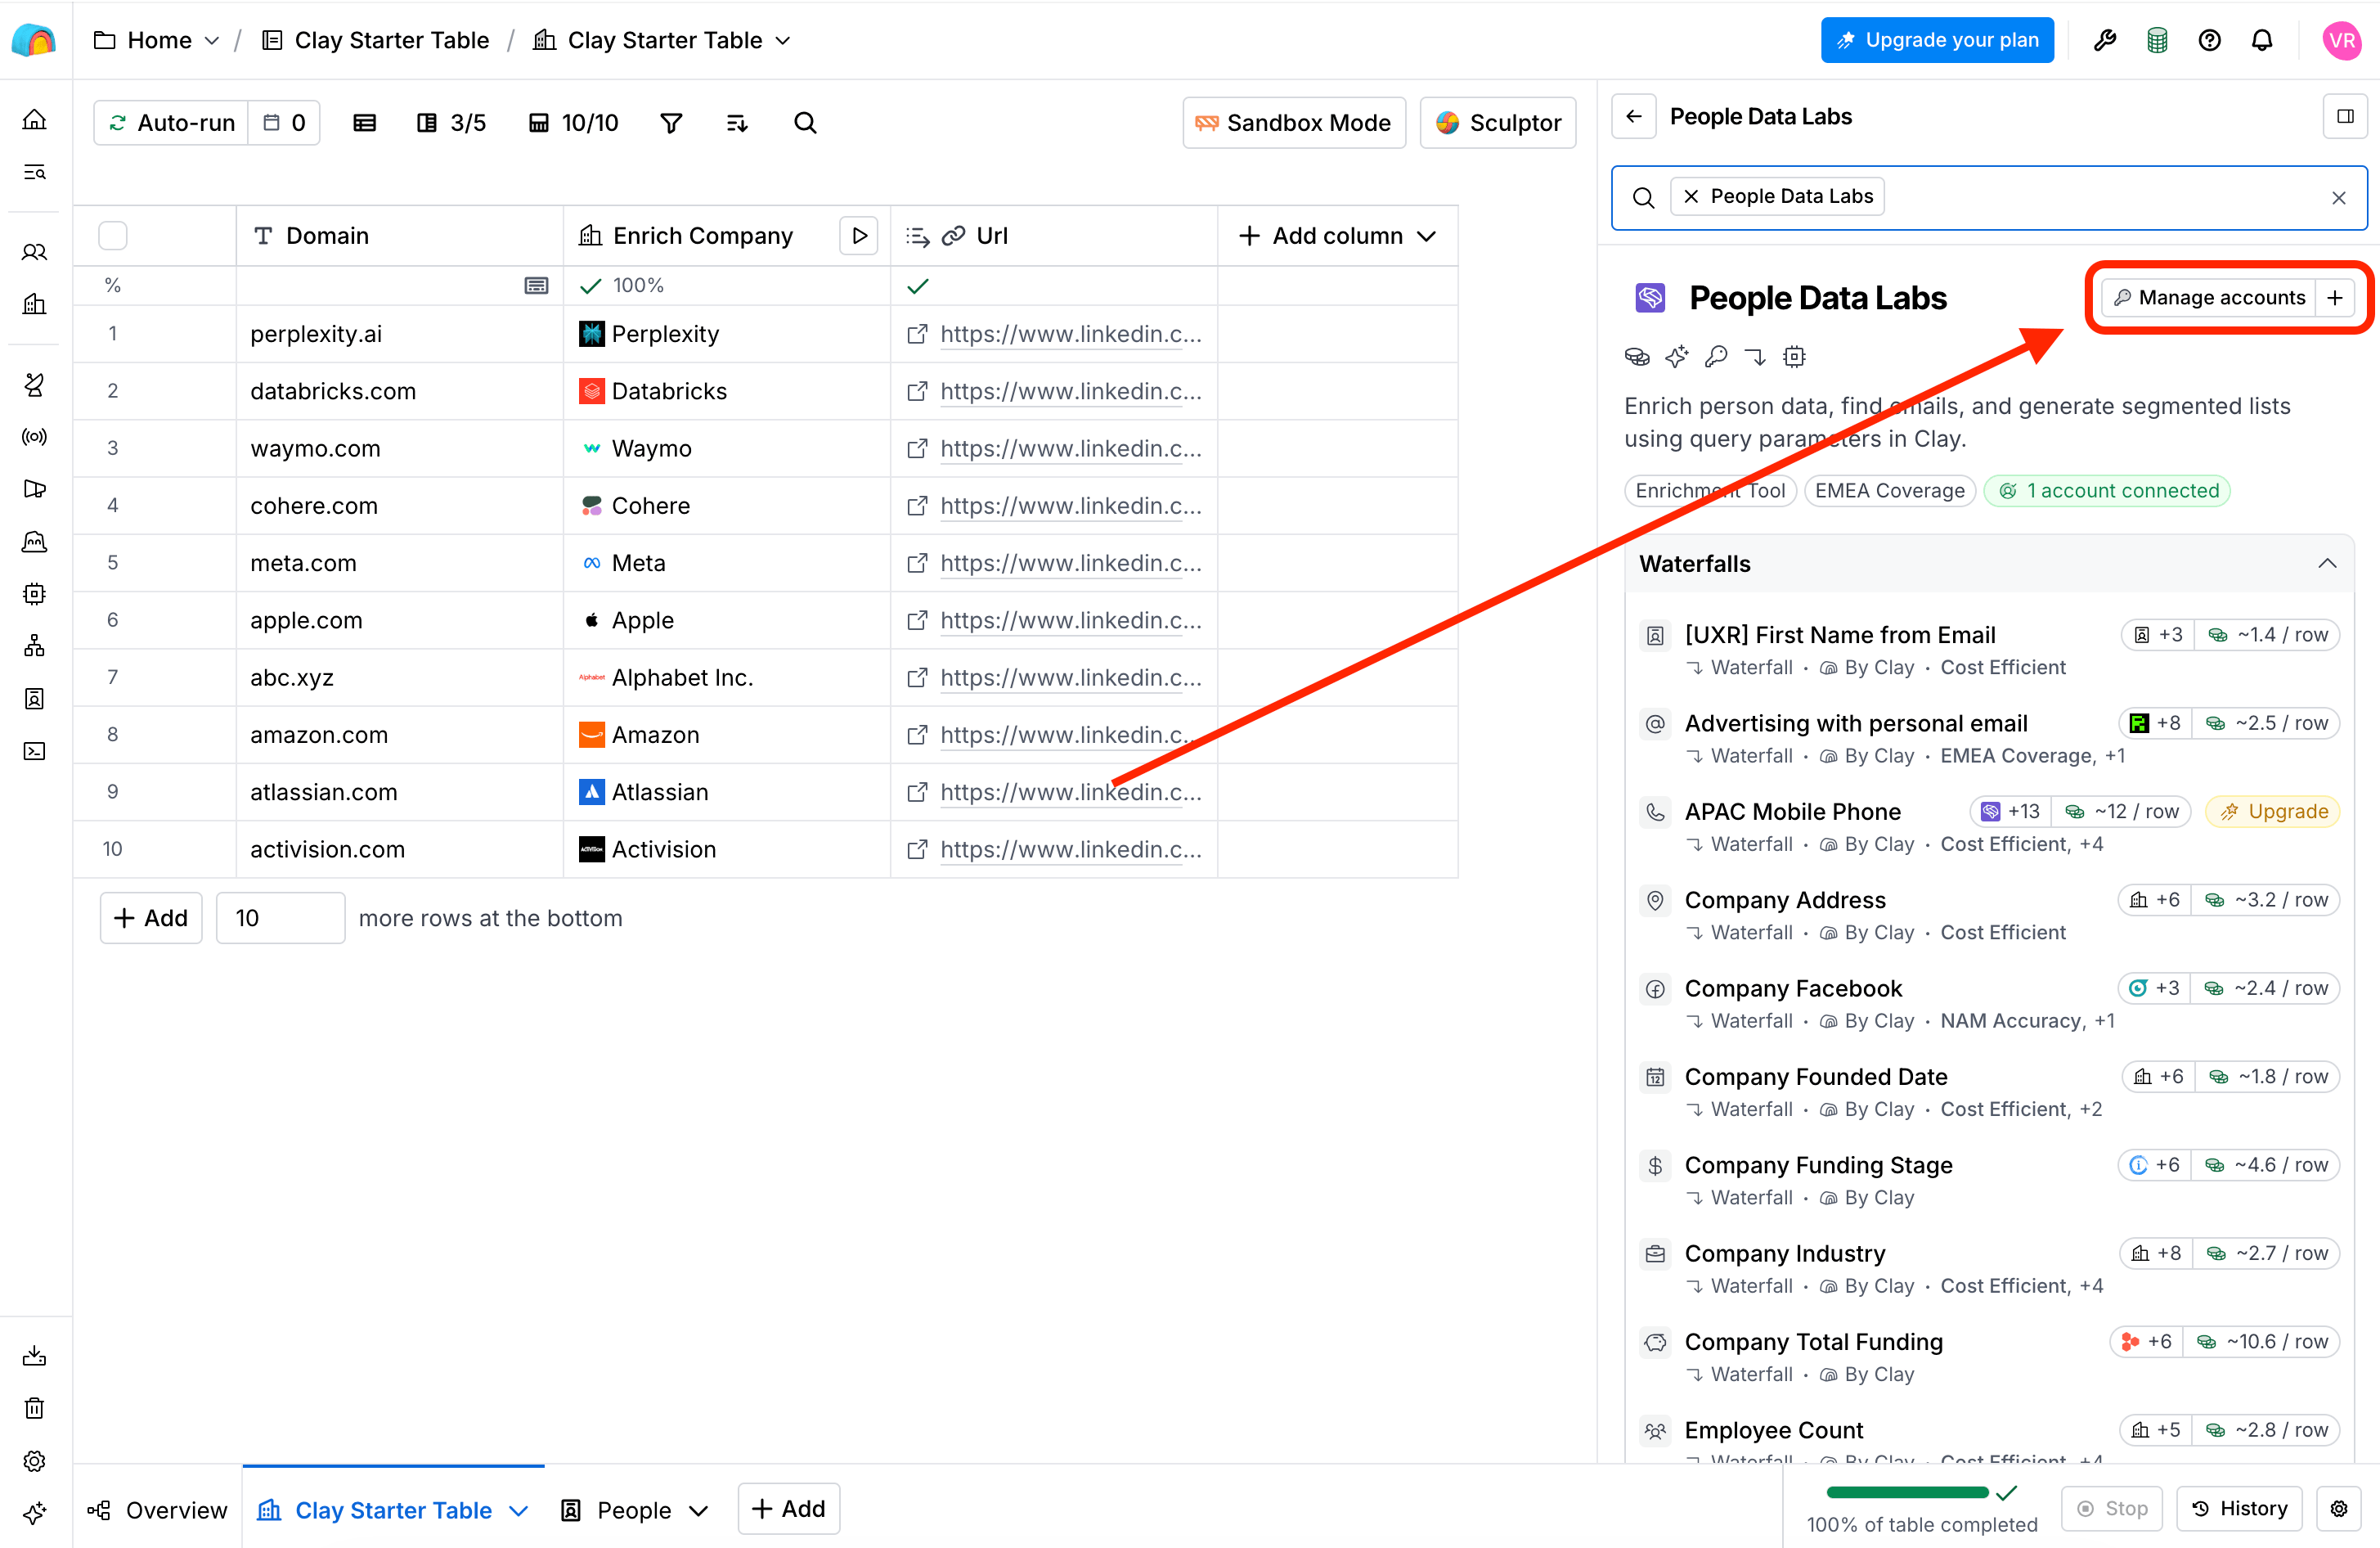Viewport: 2380px width, 1548px height.
Task: Click Upgrade badge on APAC Mobile Phone
Action: click(x=2273, y=812)
